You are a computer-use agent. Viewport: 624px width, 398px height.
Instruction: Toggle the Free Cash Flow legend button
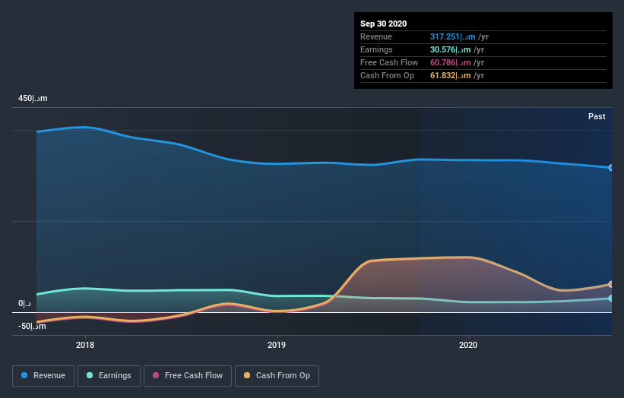pos(188,376)
